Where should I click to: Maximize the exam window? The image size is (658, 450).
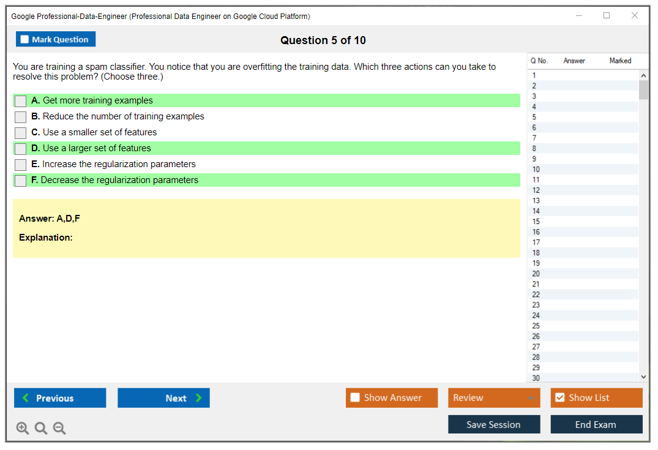point(607,16)
